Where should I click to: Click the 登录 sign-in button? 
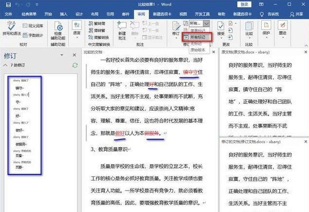(244, 4)
